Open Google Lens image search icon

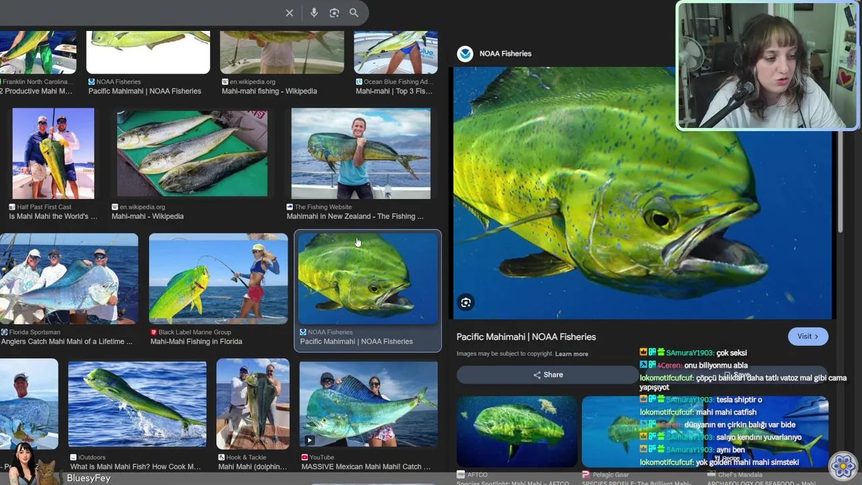click(334, 13)
